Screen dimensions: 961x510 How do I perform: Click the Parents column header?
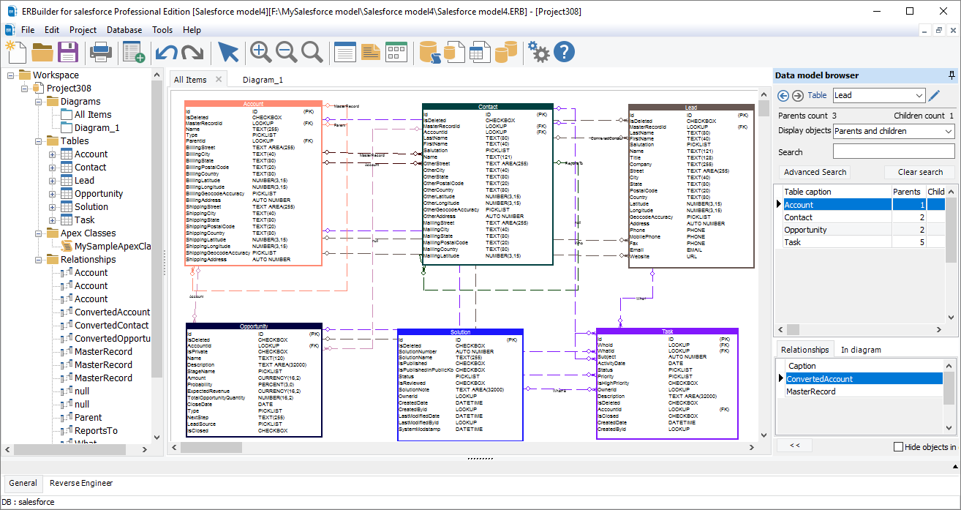click(x=908, y=192)
